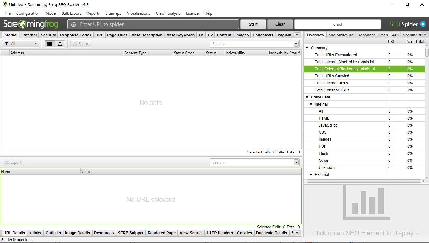Switch to tree view icon
This screenshot has height=243, width=429.
coord(60,44)
